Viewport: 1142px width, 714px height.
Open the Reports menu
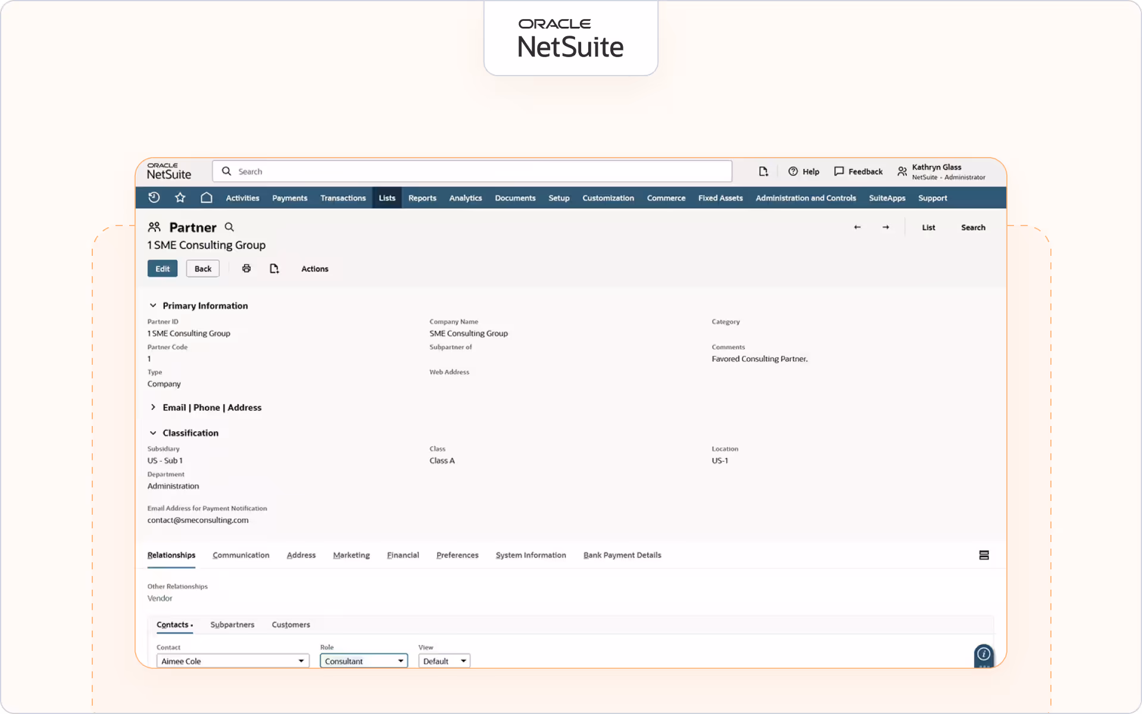tap(422, 198)
